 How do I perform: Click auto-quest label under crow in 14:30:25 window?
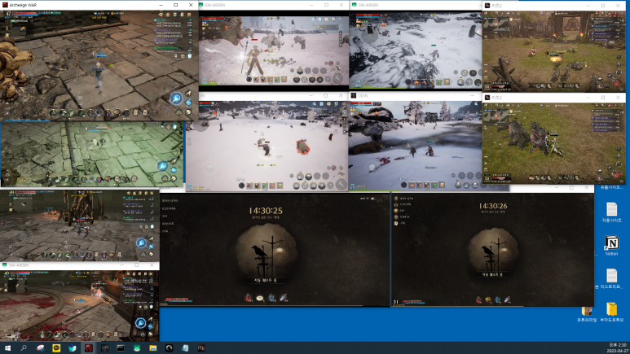tap(266, 280)
